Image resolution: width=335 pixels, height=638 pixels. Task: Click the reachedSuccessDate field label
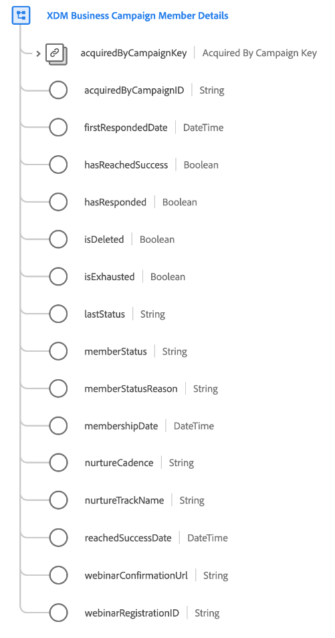[128, 538]
